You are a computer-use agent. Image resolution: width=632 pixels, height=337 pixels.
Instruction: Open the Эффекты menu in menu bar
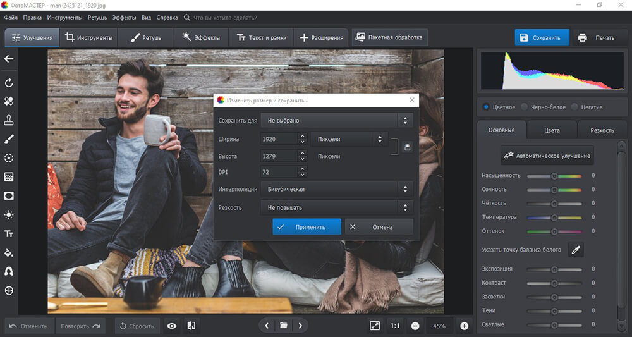[124, 18]
